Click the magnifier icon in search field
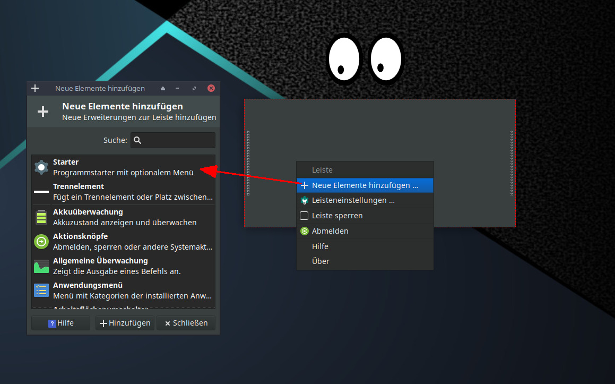 tap(137, 140)
